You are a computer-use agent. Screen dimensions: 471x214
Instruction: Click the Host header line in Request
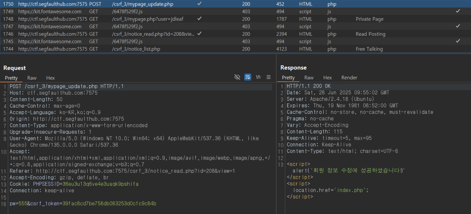(54, 93)
